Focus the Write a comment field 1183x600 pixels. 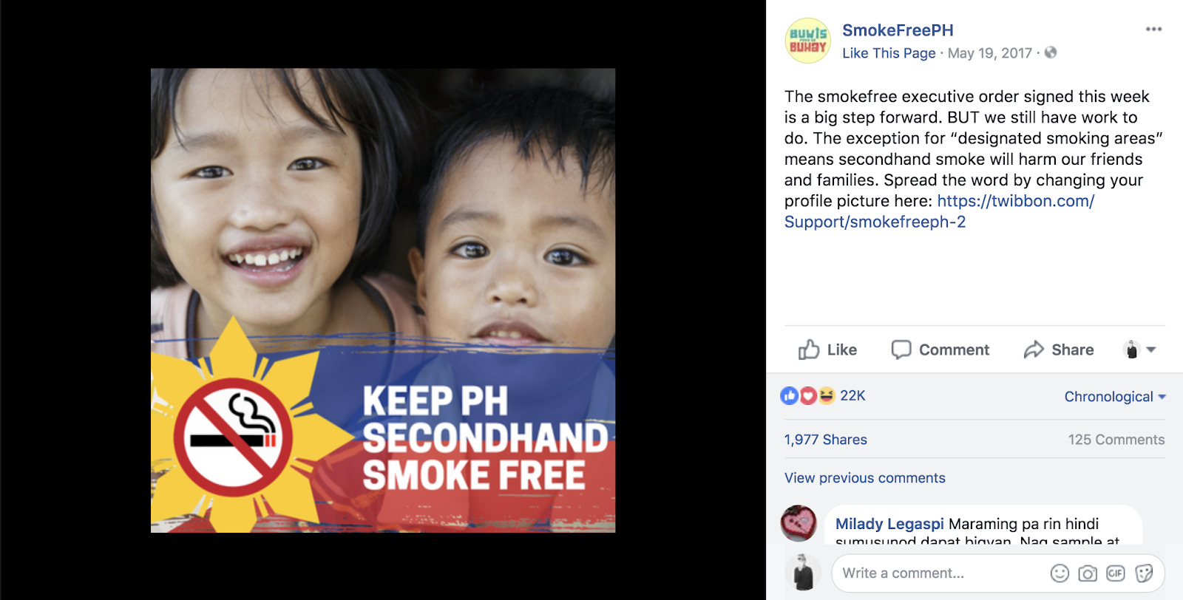[x=939, y=573]
